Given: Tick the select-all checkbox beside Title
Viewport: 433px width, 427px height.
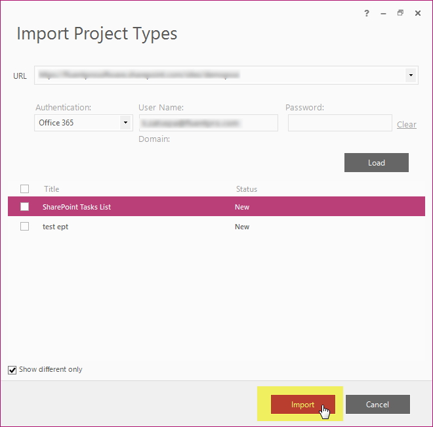Looking at the screenshot, I should coord(24,189).
